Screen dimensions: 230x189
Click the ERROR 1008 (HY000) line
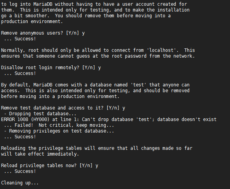click(109, 119)
